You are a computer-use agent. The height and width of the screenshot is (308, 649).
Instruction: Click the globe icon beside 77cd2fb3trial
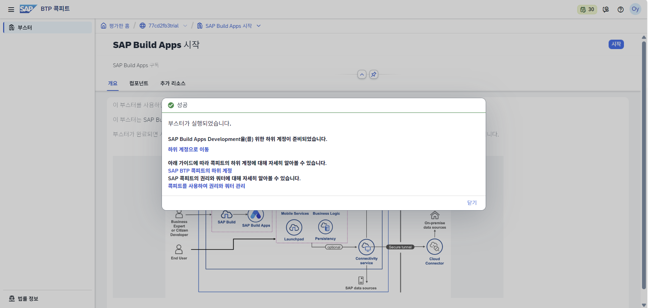142,26
